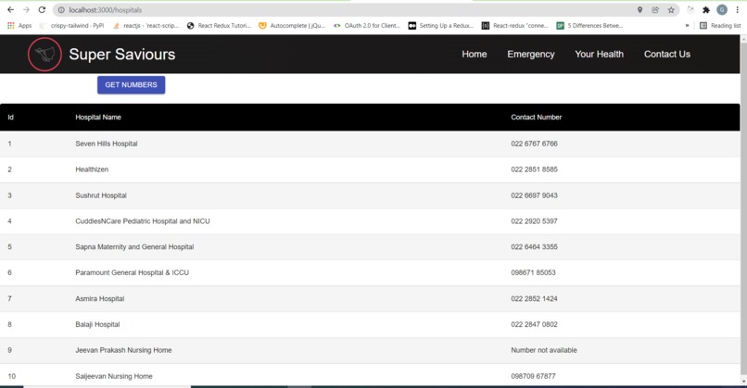
Task: Open crispy-tailwind PyPI bookmark
Action: [x=72, y=26]
